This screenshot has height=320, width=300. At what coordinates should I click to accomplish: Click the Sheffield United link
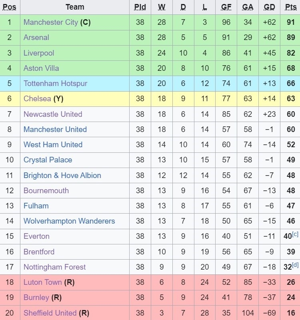tap(50, 313)
